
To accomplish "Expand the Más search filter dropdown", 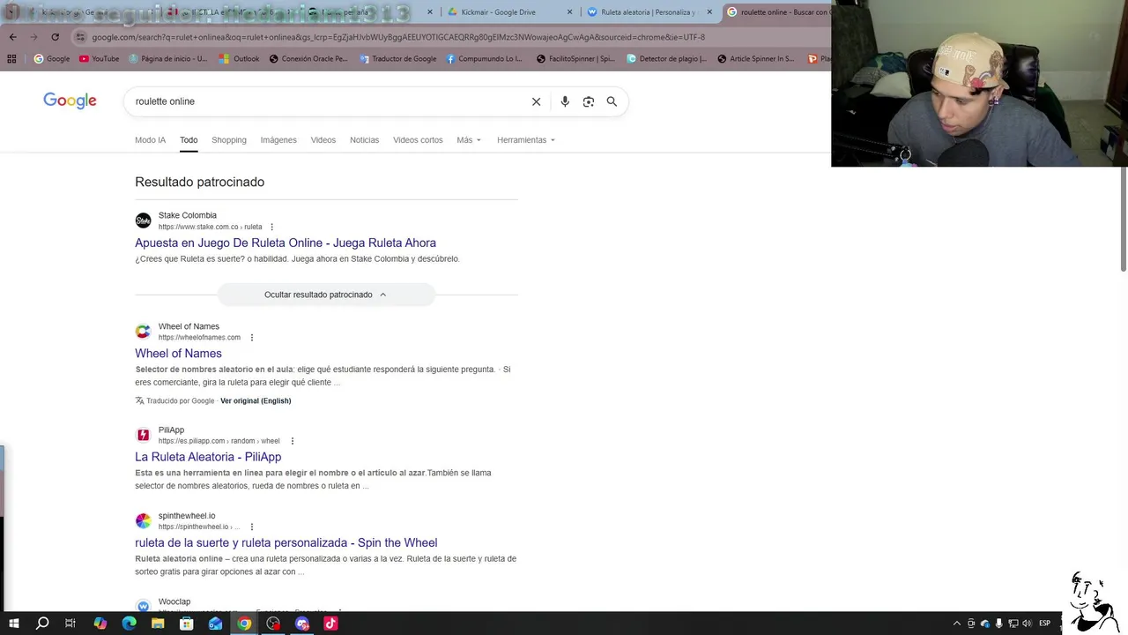I will pyautogui.click(x=469, y=140).
